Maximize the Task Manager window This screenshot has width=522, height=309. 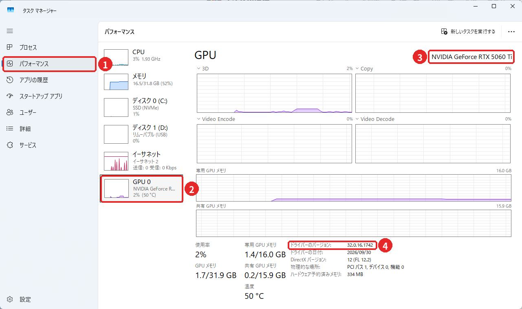pyautogui.click(x=493, y=7)
